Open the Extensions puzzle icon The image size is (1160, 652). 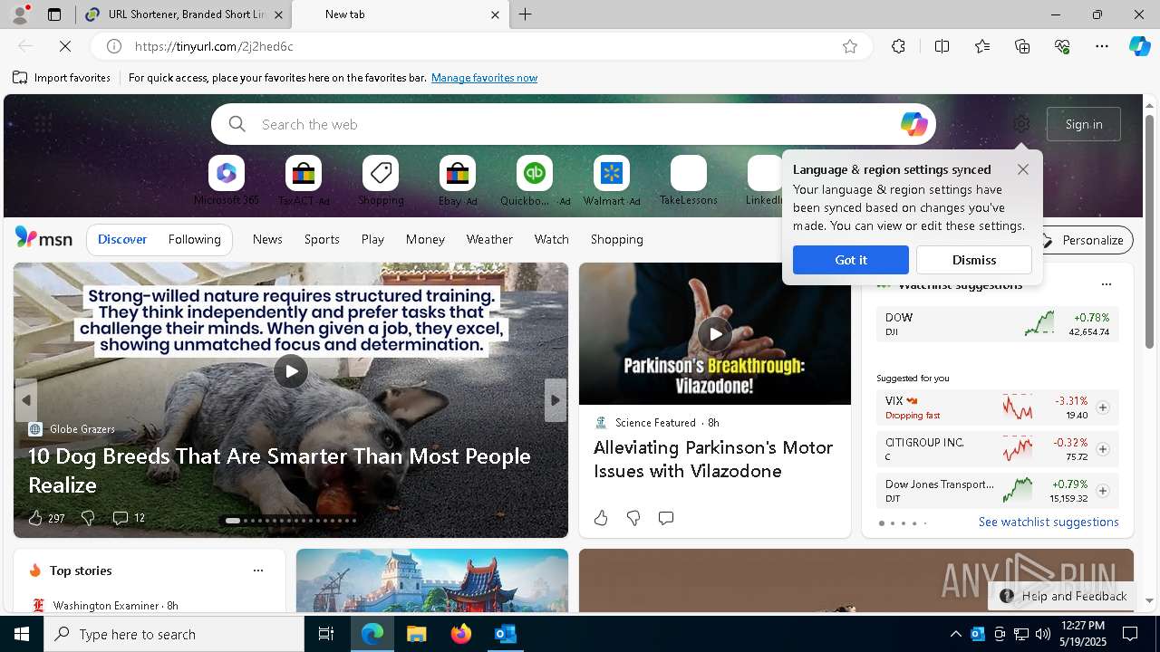pyautogui.click(x=898, y=46)
